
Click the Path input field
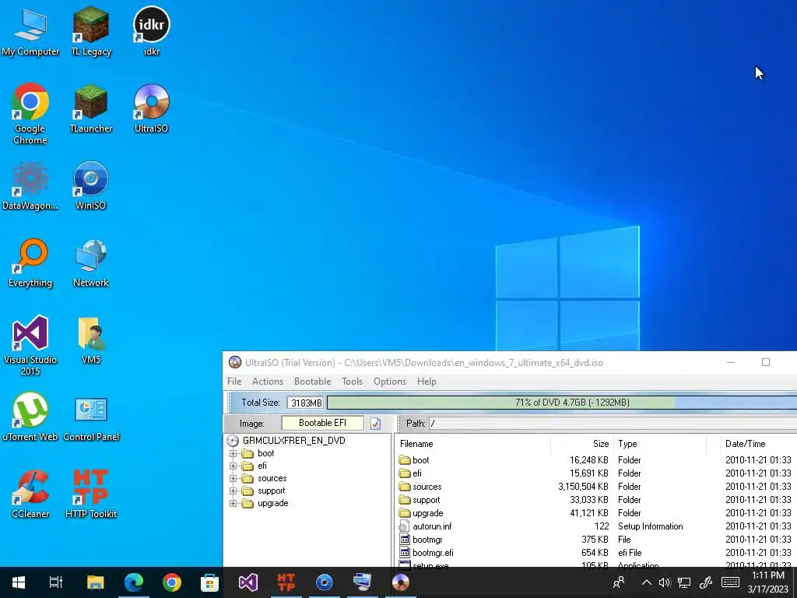coord(613,423)
